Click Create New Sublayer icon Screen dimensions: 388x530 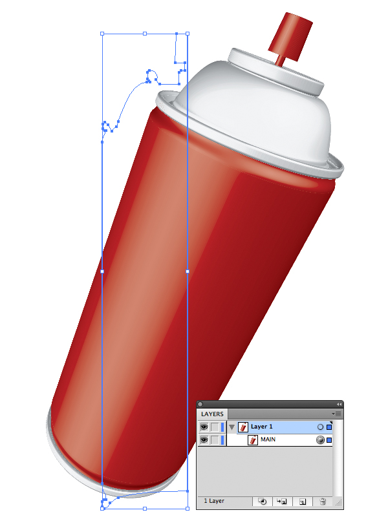282,501
